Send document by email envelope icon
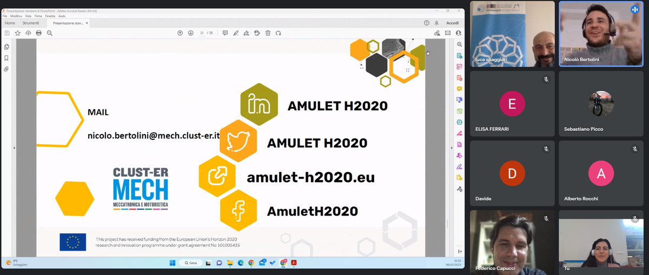The width and height of the screenshot is (649, 275). [448, 33]
